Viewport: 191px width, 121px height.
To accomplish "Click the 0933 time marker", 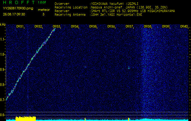I will click(56, 26).
